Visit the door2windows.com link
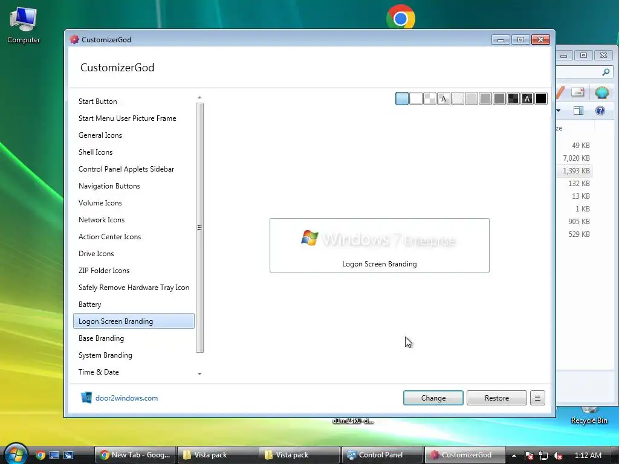The width and height of the screenshot is (619, 464). coord(127,398)
